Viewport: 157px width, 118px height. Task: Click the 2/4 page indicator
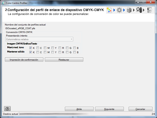153,114
